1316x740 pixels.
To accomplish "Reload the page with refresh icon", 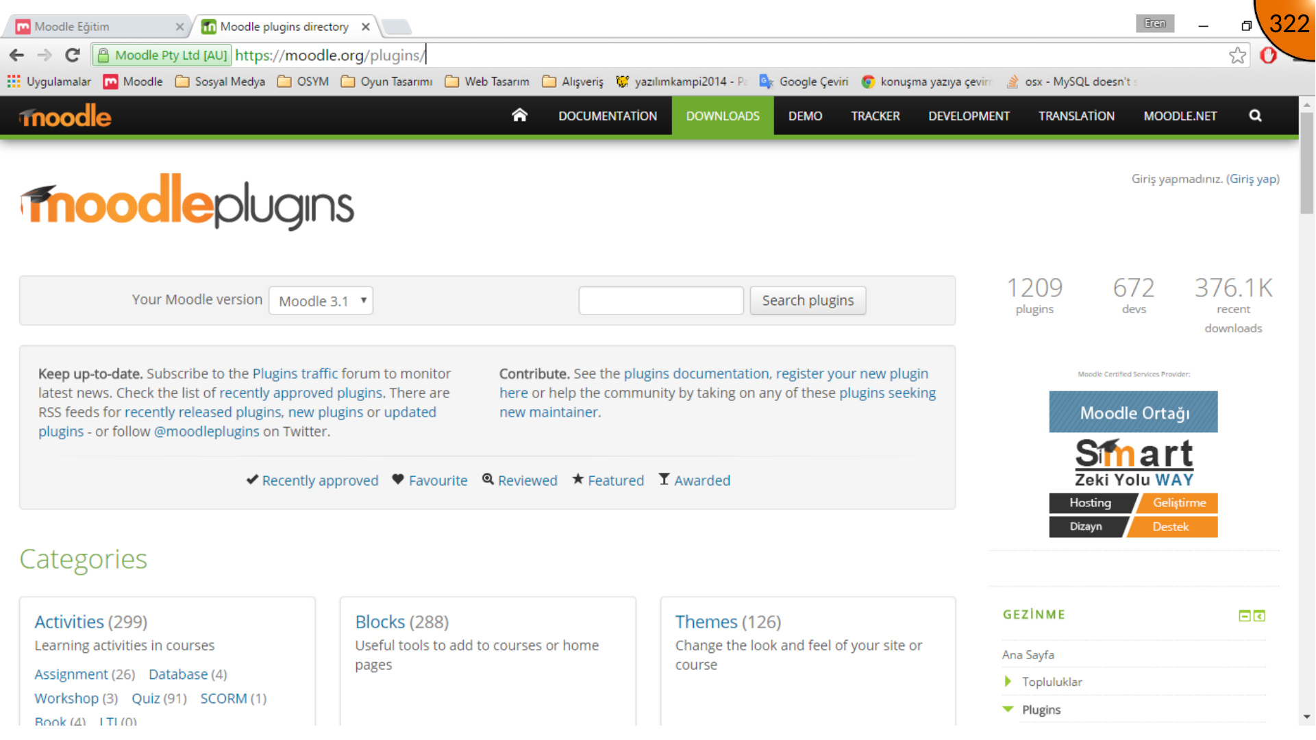I will (x=72, y=56).
